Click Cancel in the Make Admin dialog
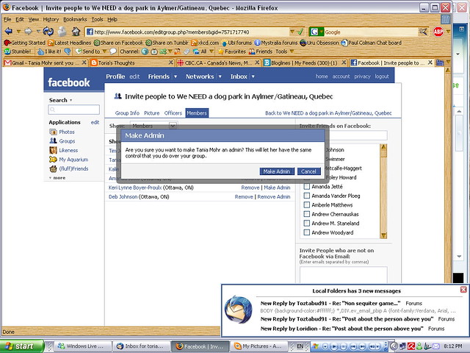This screenshot has width=470, height=353. 308,171
